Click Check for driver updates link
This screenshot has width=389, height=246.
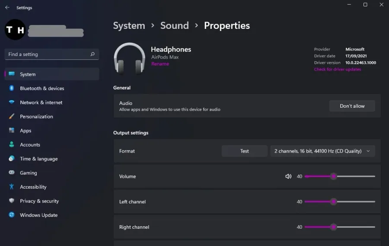pos(338,69)
